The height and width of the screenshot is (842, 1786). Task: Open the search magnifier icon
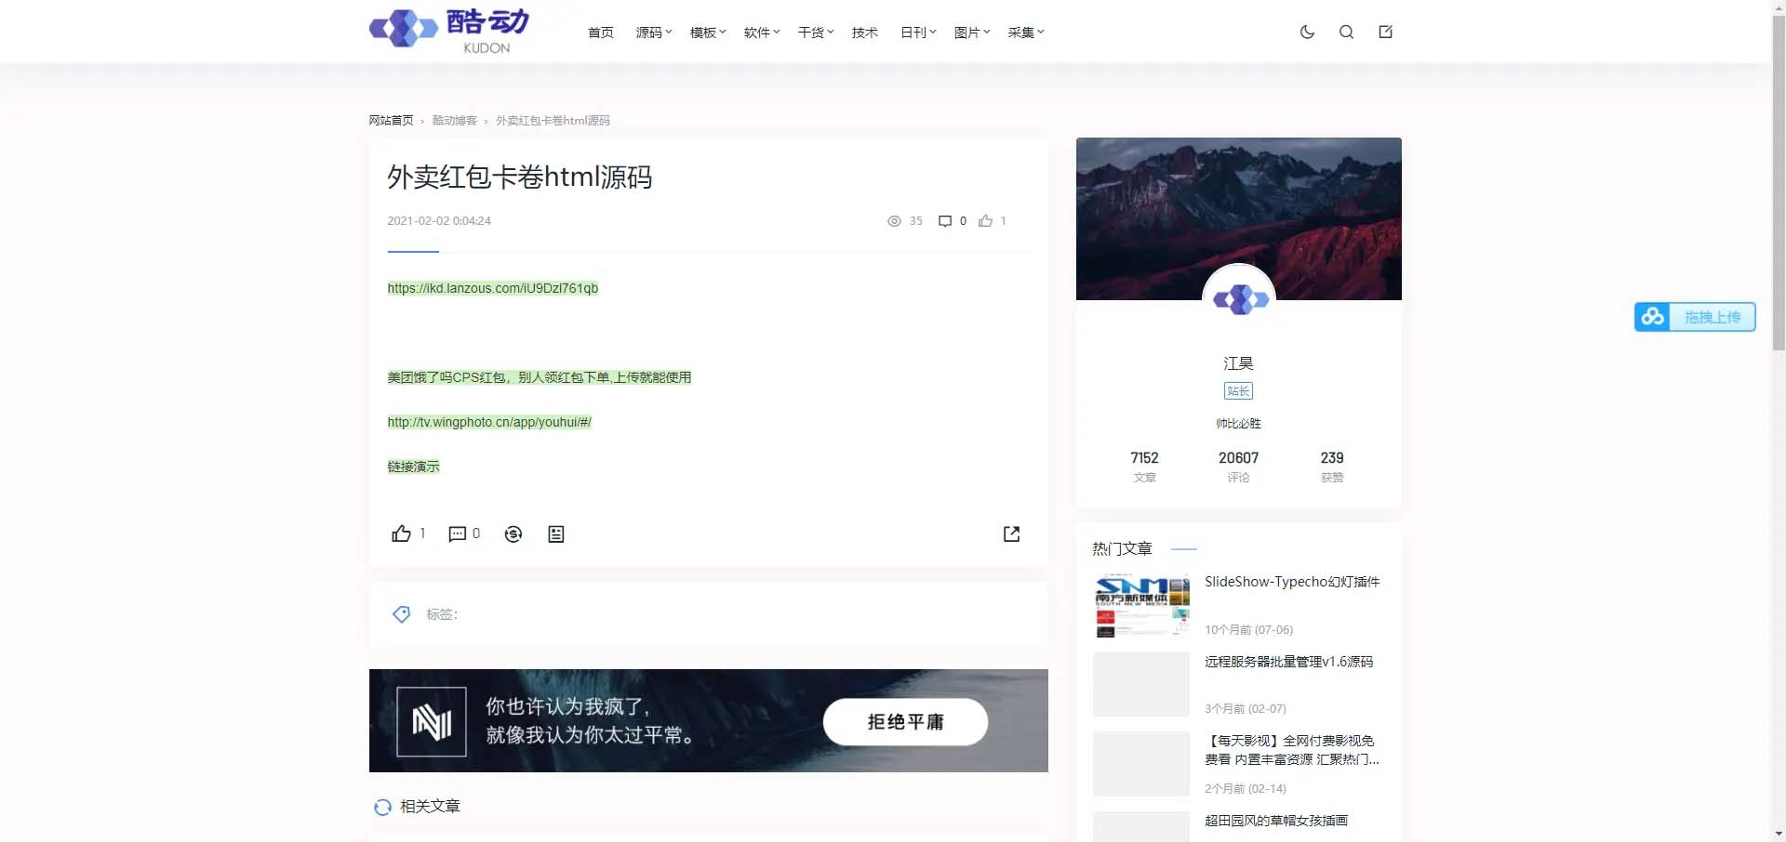pyautogui.click(x=1346, y=31)
